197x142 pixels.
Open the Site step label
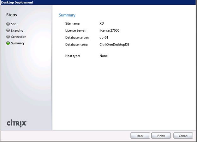point(14,24)
